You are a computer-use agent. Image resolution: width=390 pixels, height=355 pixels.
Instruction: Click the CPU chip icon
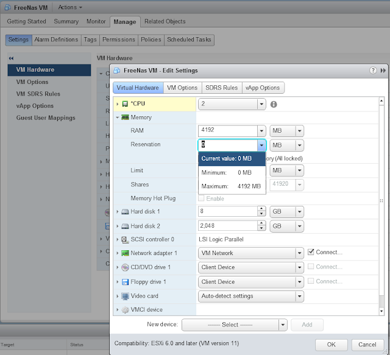pyautogui.click(x=125, y=104)
